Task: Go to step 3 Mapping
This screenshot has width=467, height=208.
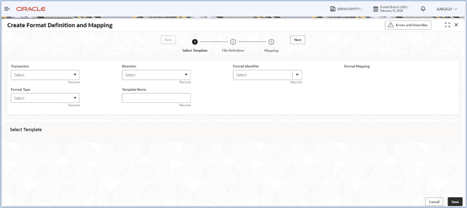Action: click(x=271, y=42)
